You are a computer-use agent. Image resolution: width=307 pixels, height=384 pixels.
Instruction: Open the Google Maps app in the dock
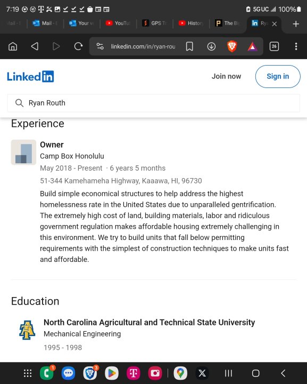point(180,373)
